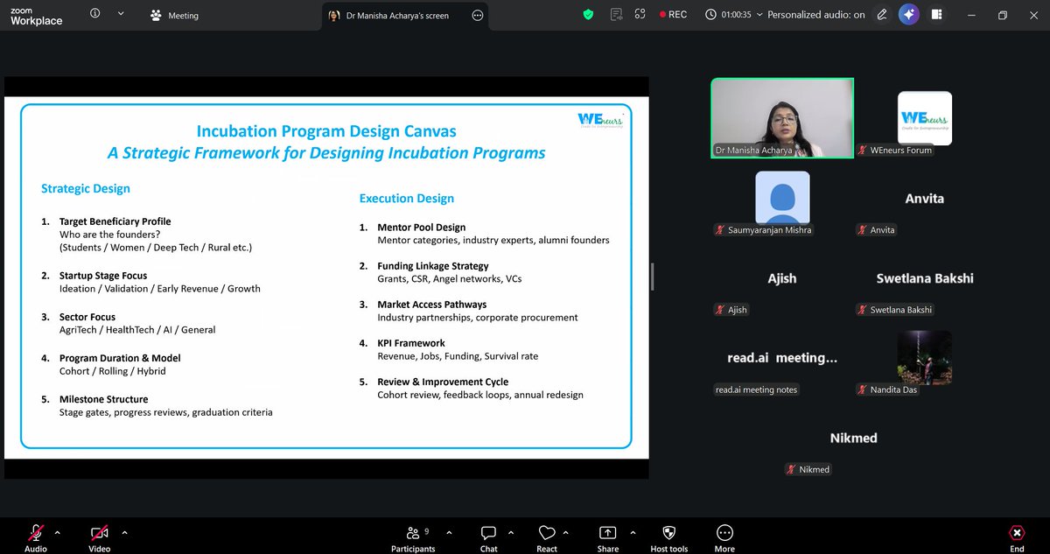
Task: Click the REC recording indicator
Action: [x=673, y=15]
